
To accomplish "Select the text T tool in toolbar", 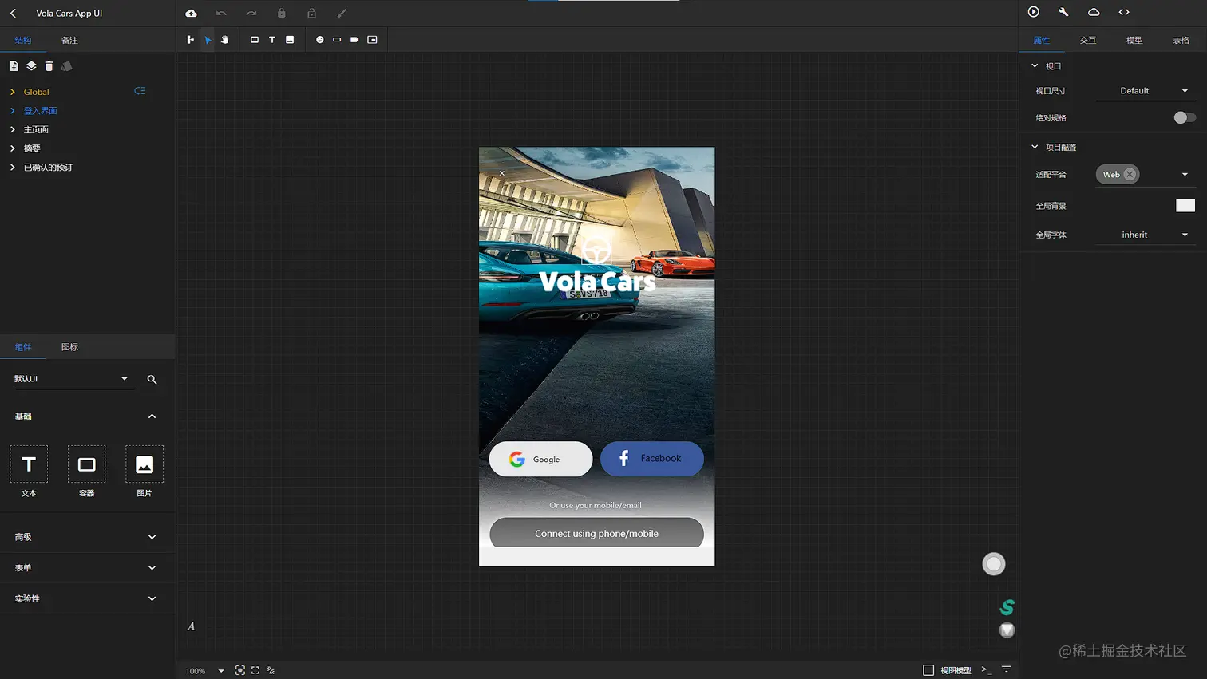I will pos(272,39).
